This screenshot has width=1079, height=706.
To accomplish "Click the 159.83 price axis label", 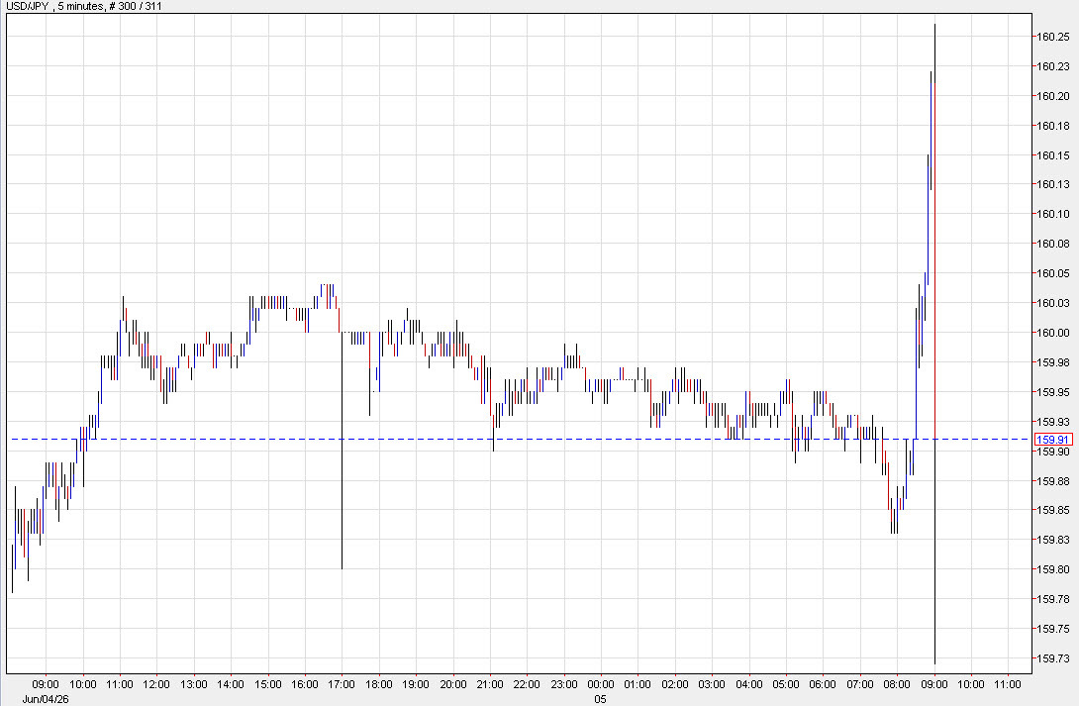I will pos(1053,540).
